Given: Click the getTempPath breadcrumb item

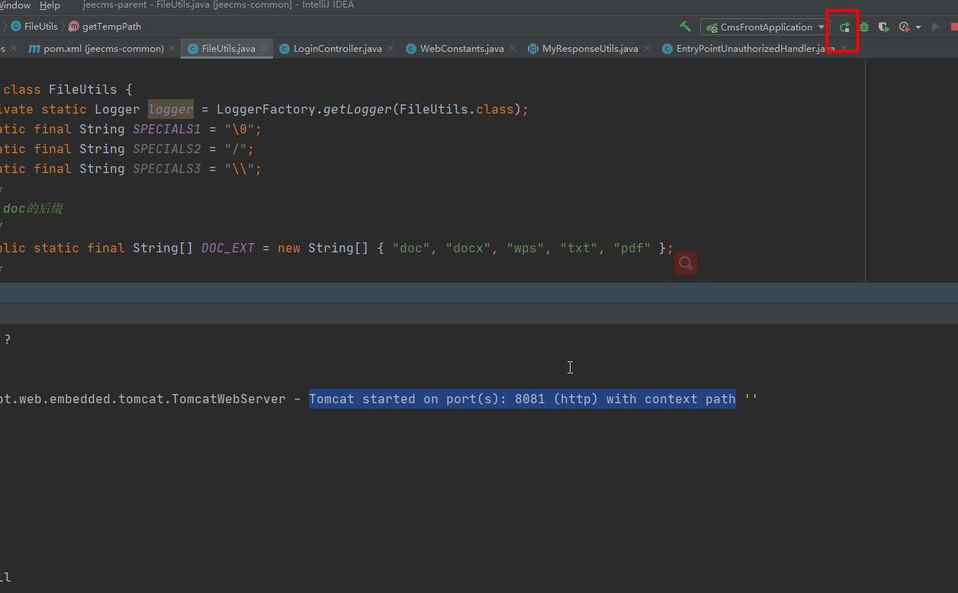Looking at the screenshot, I should point(111,27).
